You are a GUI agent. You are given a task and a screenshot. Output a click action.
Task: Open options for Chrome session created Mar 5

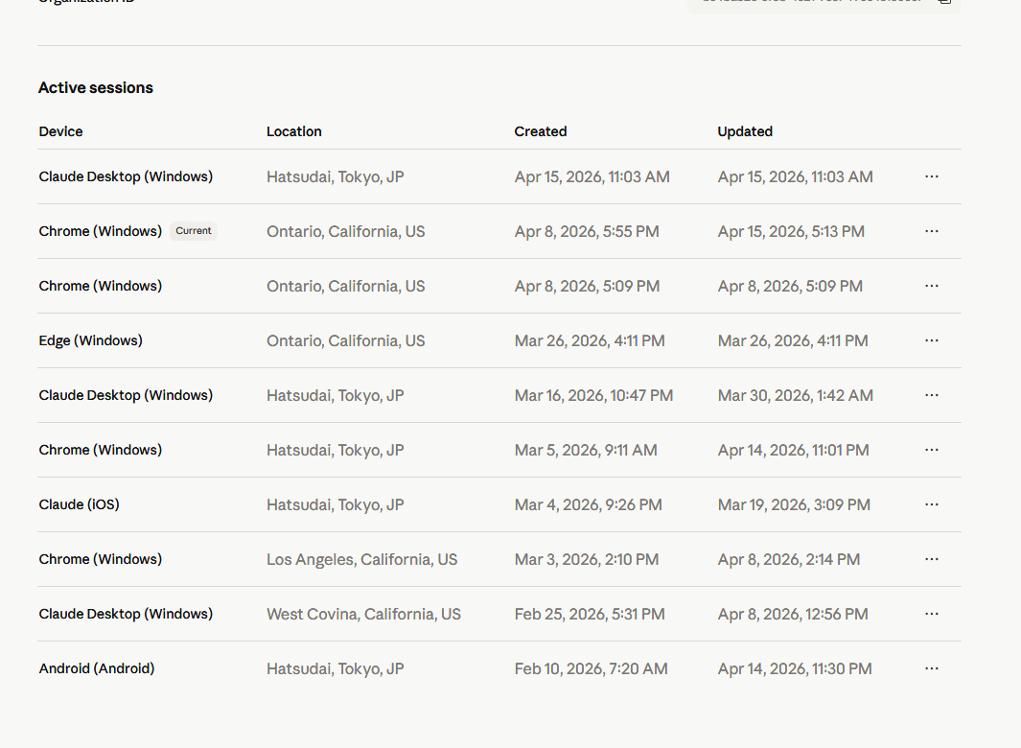[x=932, y=450]
